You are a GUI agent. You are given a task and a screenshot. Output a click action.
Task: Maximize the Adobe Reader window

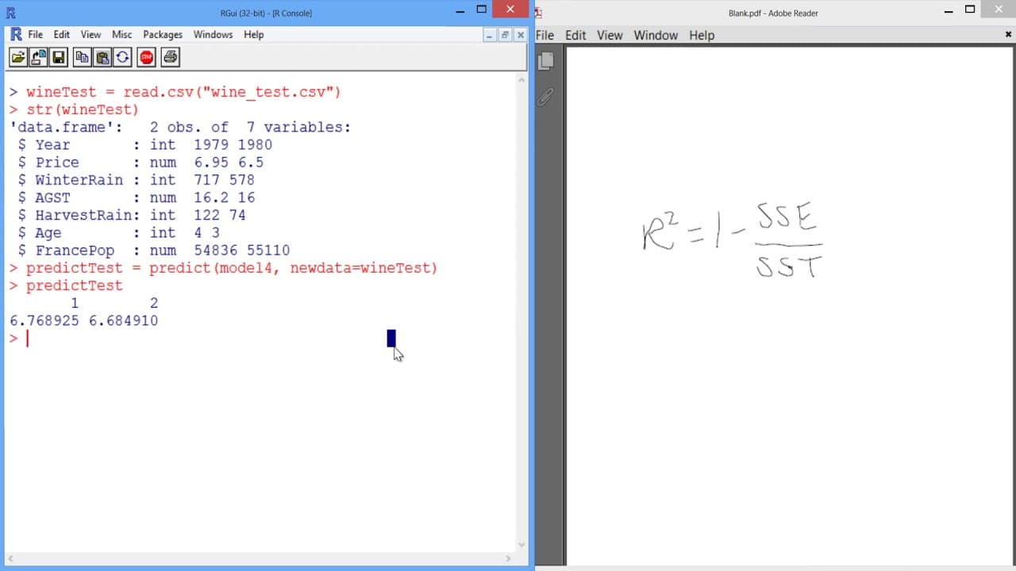[970, 10]
